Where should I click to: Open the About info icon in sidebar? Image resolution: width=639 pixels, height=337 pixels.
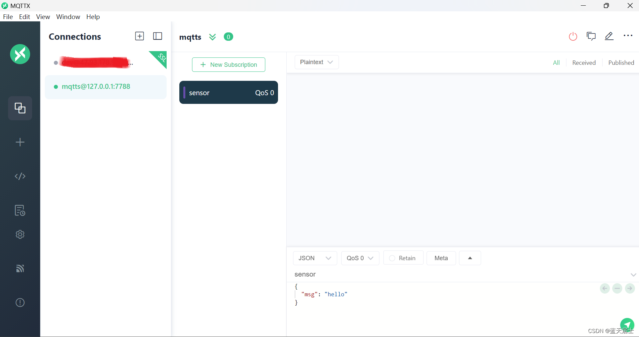[20, 303]
